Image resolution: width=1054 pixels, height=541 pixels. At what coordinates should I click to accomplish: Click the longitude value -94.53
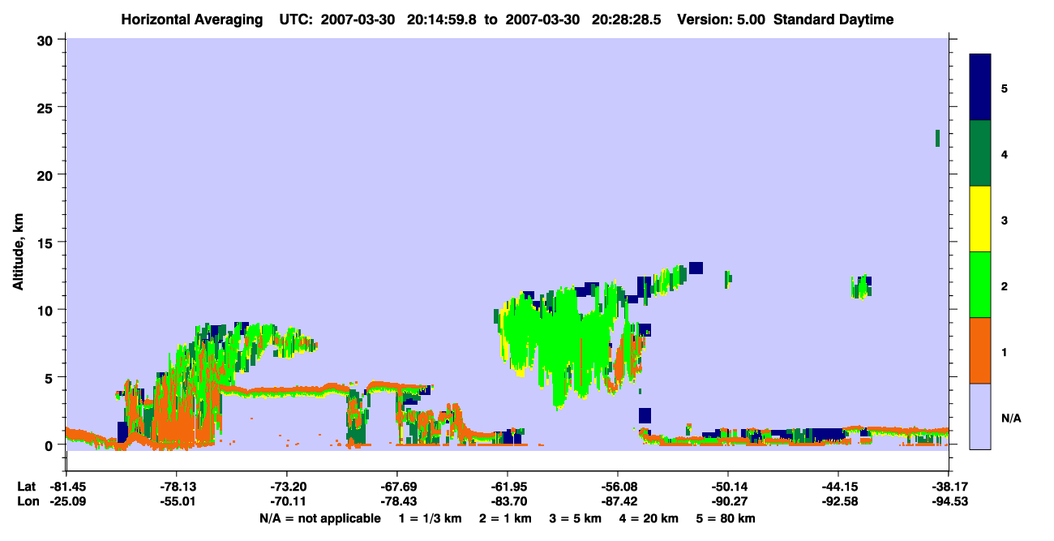click(x=949, y=502)
